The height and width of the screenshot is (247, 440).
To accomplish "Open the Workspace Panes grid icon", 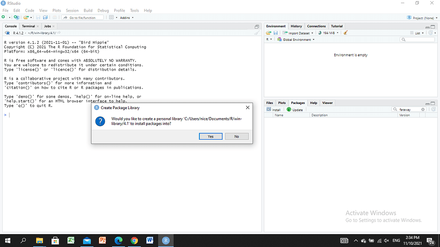I will 111,18.
